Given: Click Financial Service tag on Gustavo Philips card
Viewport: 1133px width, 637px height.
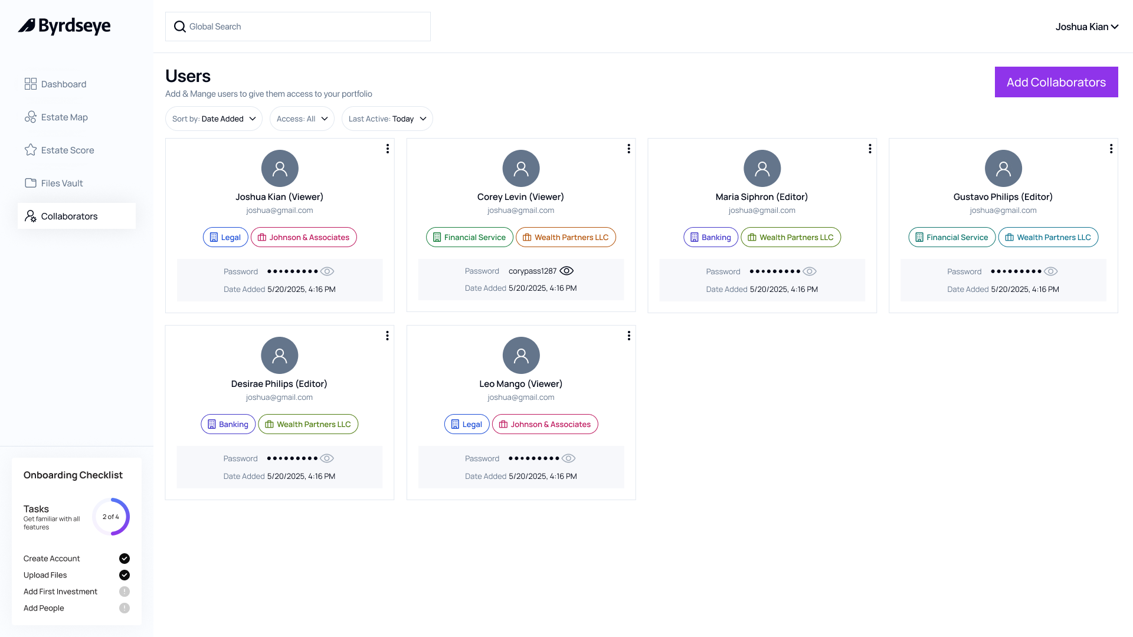Looking at the screenshot, I should click(952, 237).
